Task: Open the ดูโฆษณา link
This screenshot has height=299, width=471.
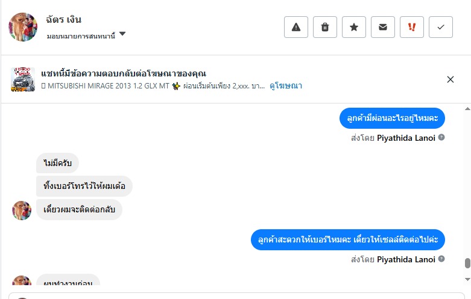Action: click(286, 86)
